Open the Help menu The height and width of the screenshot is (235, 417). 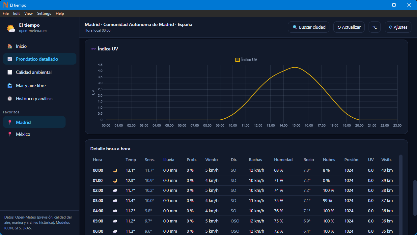[x=60, y=14]
